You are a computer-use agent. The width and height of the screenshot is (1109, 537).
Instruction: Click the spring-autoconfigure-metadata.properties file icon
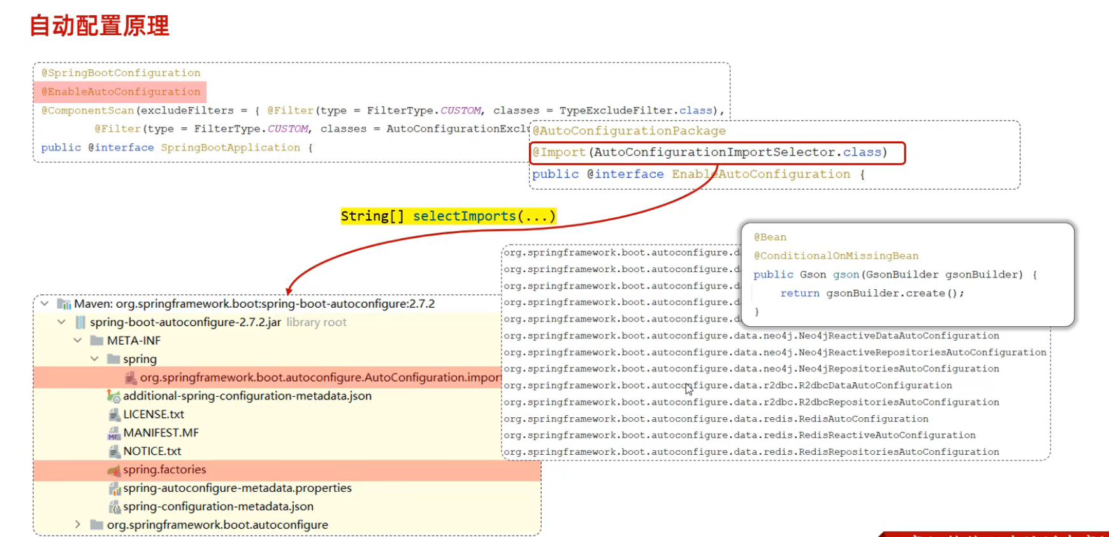114,489
